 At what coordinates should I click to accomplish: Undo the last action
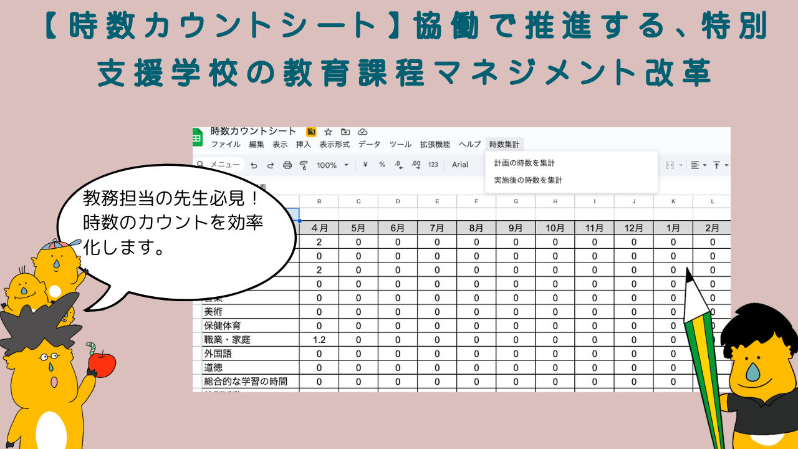[254, 165]
